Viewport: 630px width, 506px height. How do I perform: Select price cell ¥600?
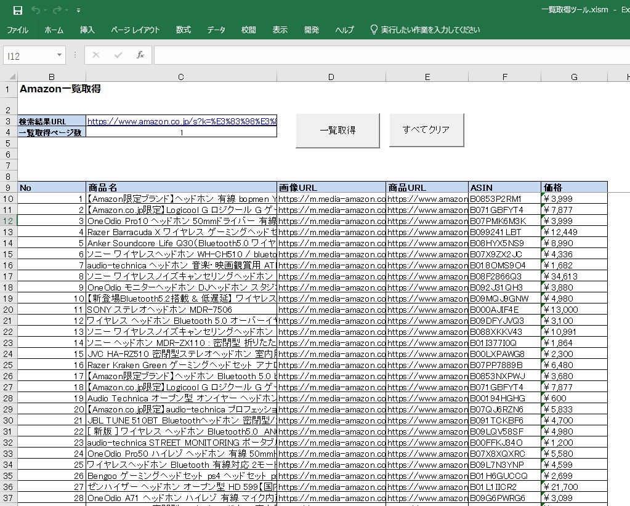[574, 398]
